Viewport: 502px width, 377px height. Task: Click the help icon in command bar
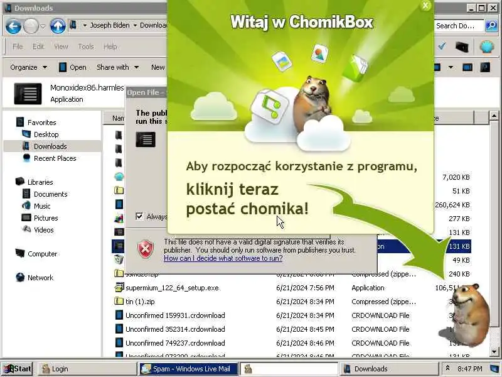(x=485, y=67)
